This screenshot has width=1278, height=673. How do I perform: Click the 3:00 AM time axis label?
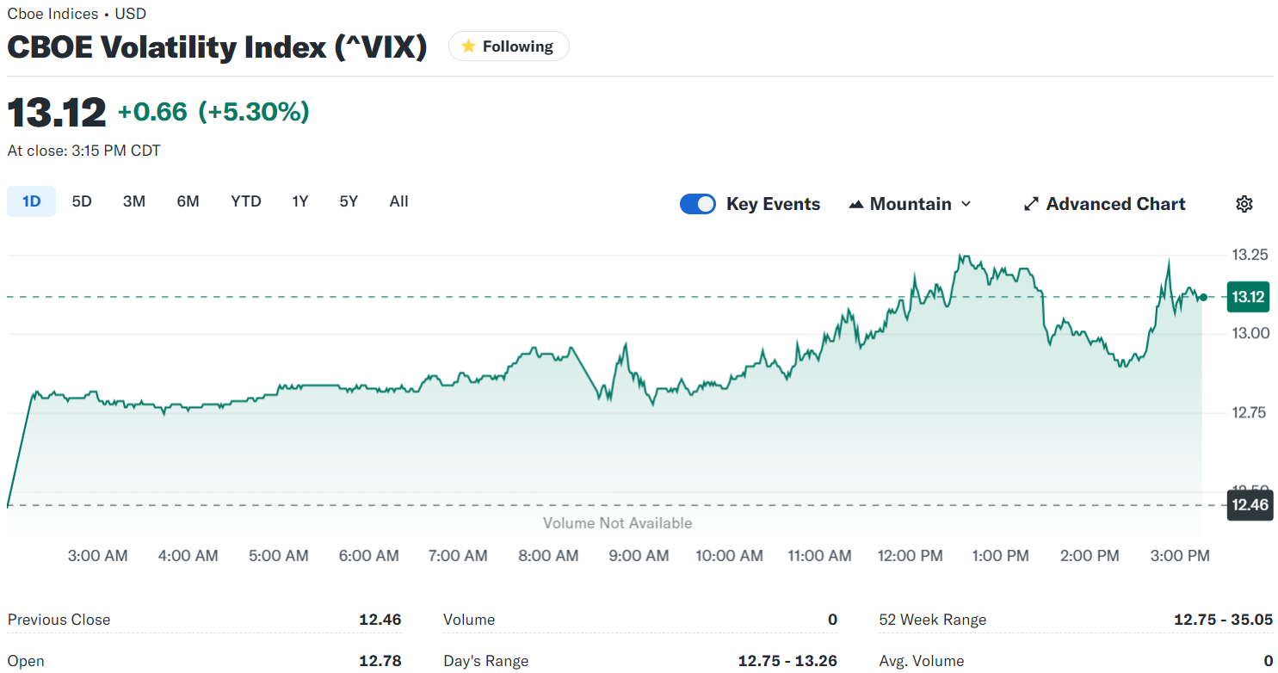click(98, 556)
